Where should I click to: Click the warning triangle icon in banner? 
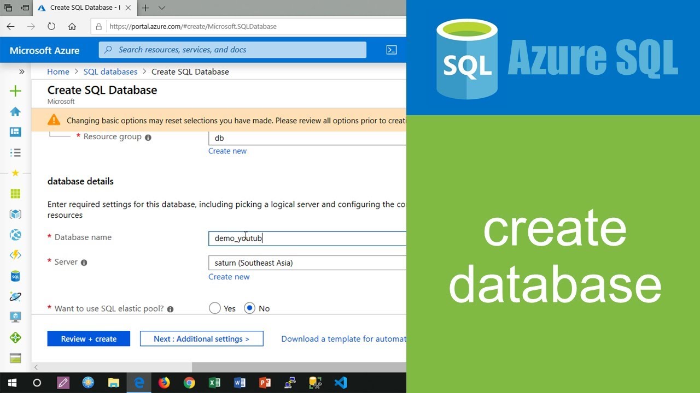point(54,120)
